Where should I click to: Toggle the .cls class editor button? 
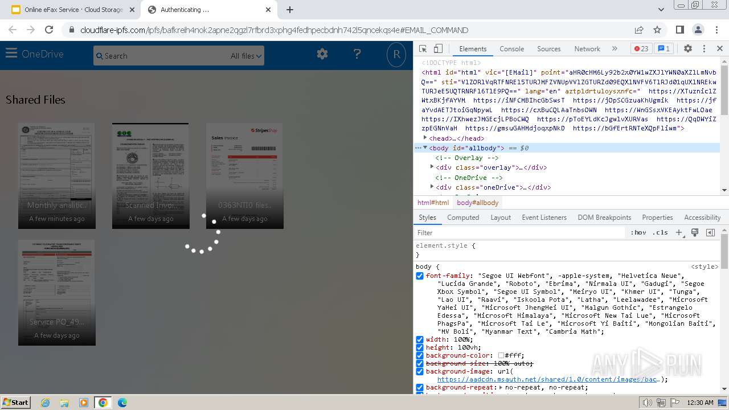(660, 232)
